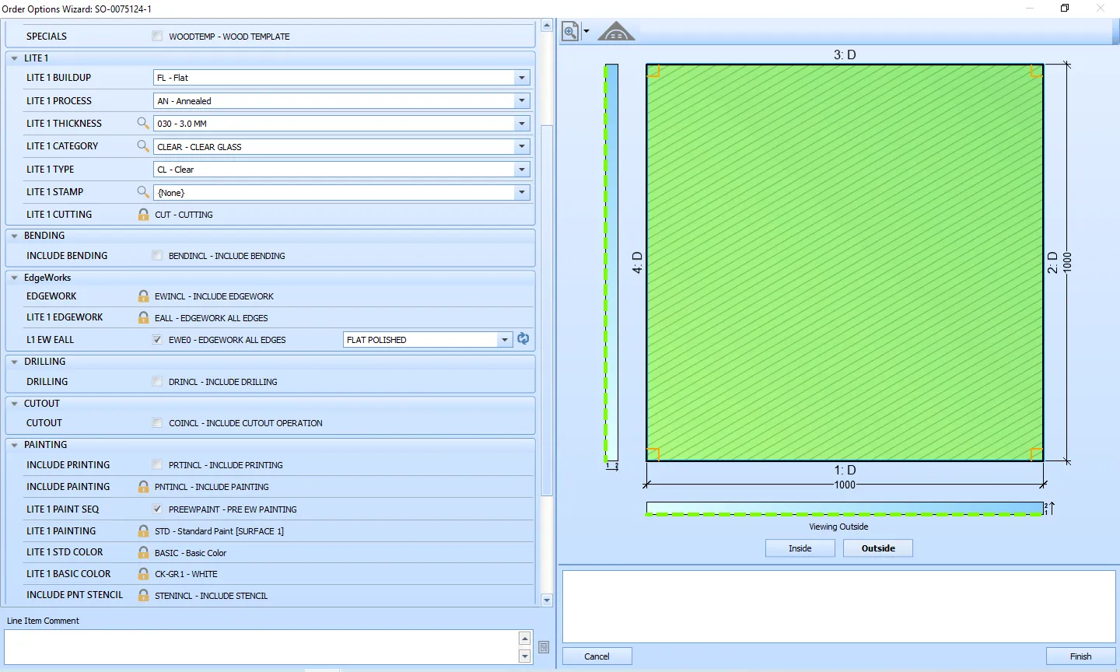Image resolution: width=1120 pixels, height=672 pixels.
Task: Enable the WOODTEMP wood template checkbox
Action: 157,36
